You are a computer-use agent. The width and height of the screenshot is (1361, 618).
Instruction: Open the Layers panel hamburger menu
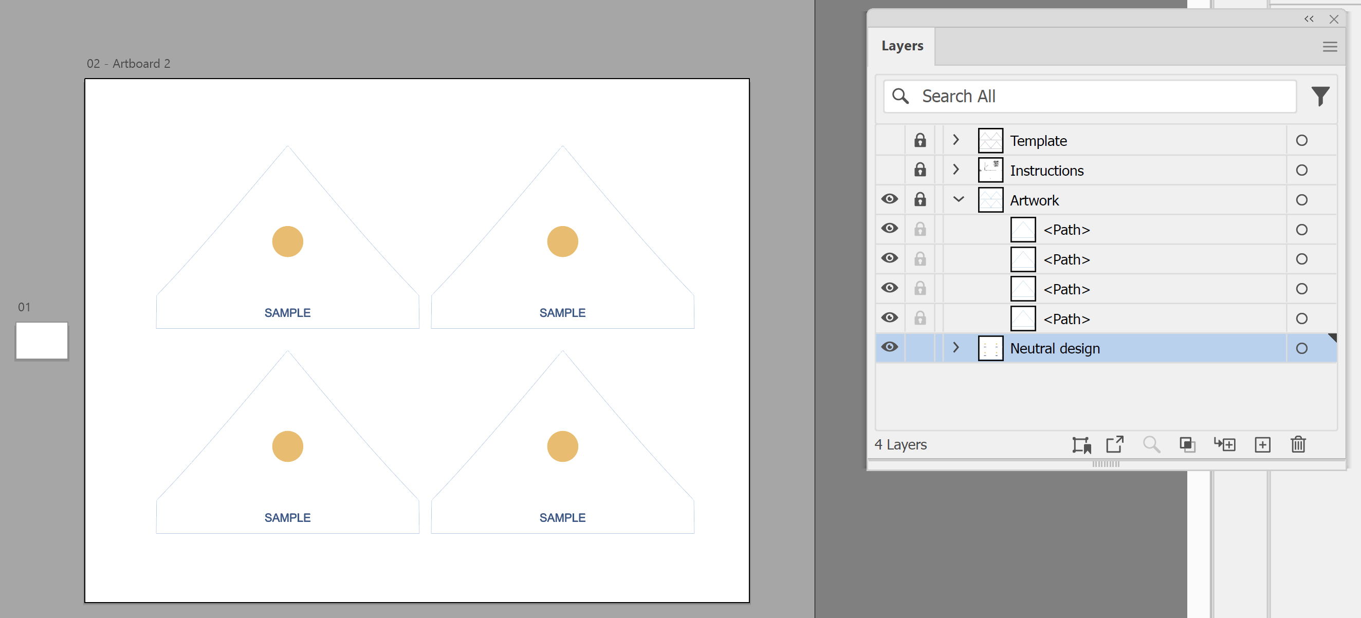[1329, 46]
